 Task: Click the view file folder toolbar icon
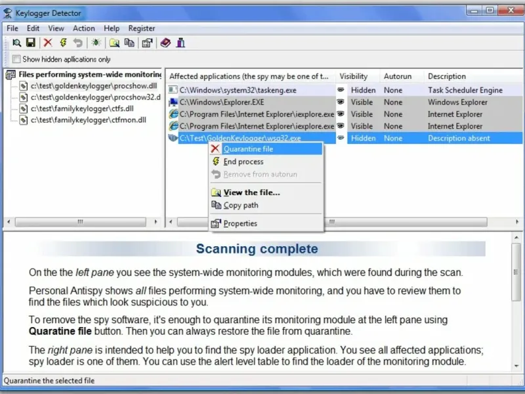tap(114, 43)
